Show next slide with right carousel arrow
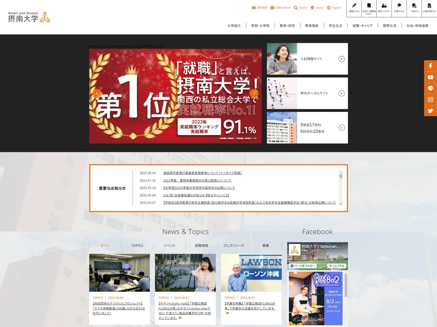The width and height of the screenshot is (437, 327). (254, 93)
